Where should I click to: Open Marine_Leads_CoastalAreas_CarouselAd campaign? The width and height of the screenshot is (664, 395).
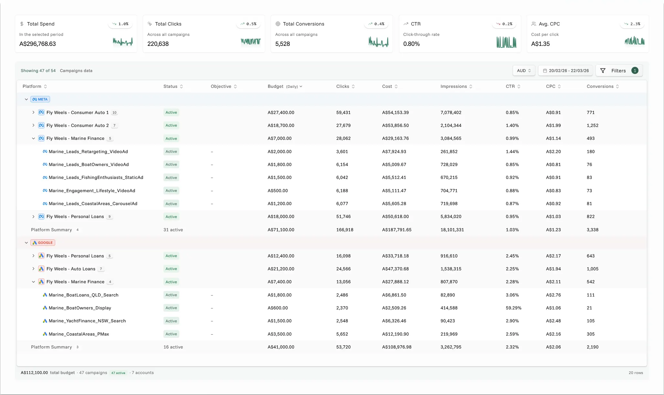(x=93, y=203)
